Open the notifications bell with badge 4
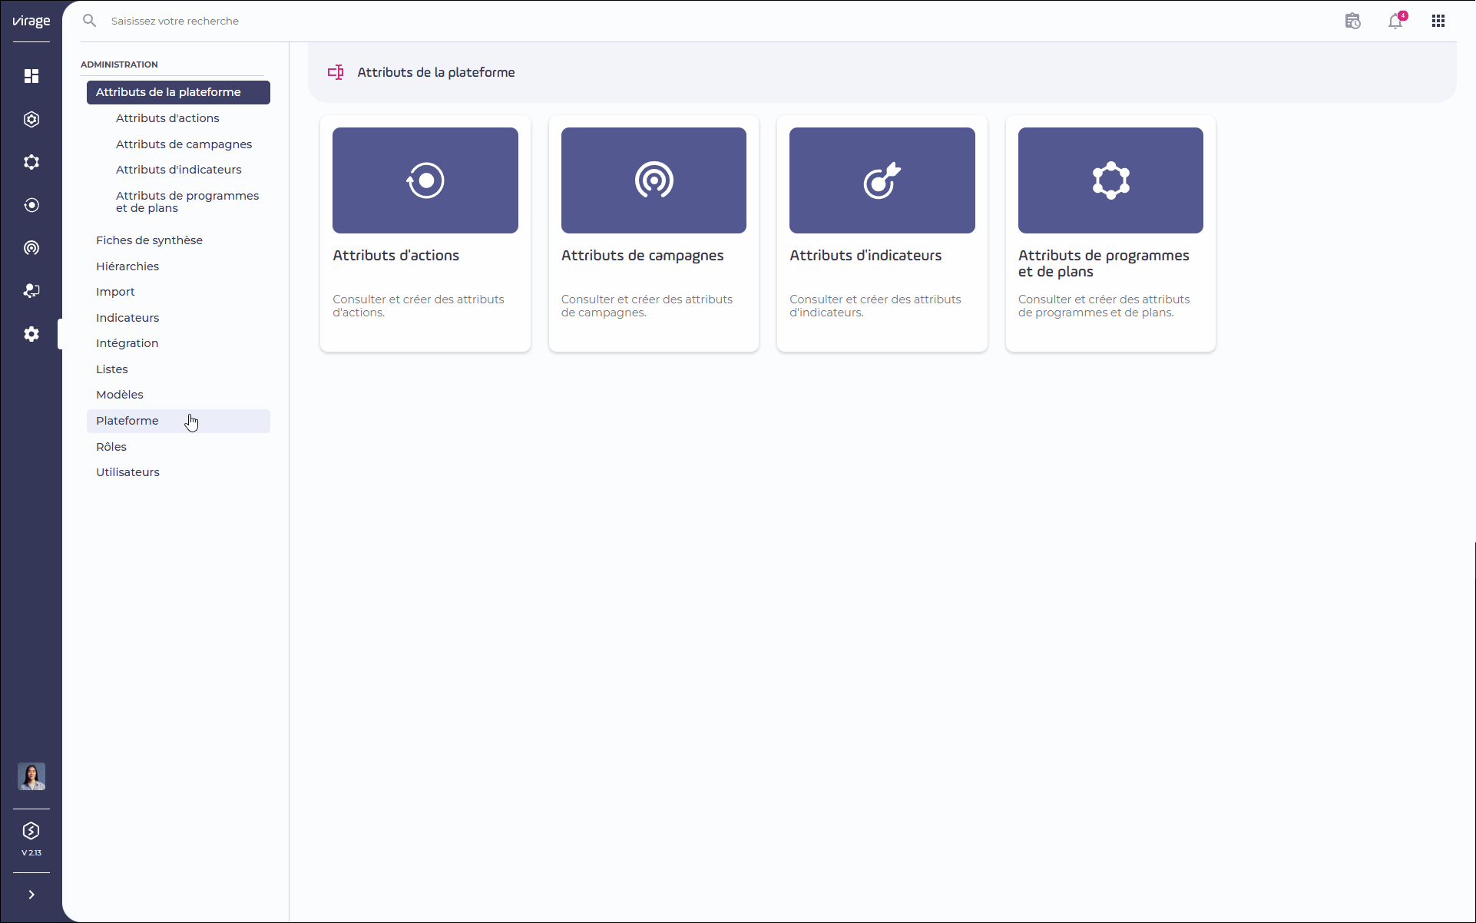Image resolution: width=1476 pixels, height=923 pixels. point(1395,21)
